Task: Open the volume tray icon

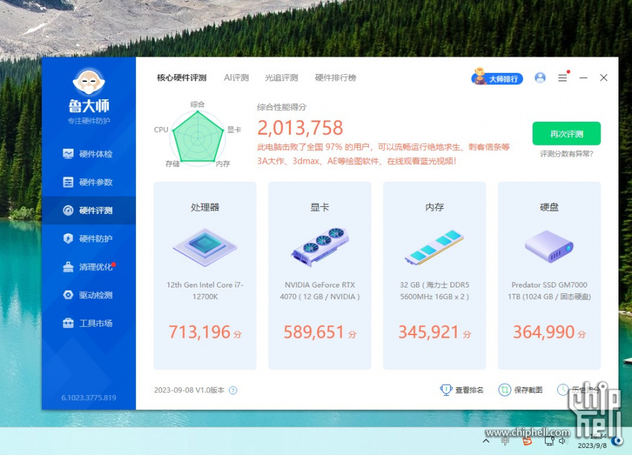Action: point(562,441)
